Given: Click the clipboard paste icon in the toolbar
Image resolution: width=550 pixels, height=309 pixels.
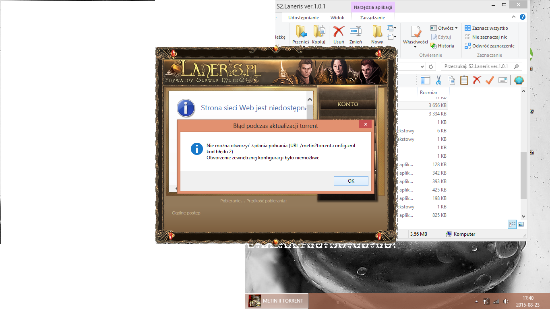Looking at the screenshot, I should tap(464, 80).
